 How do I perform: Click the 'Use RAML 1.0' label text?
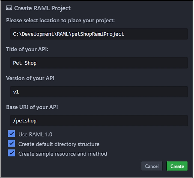(x=35, y=134)
